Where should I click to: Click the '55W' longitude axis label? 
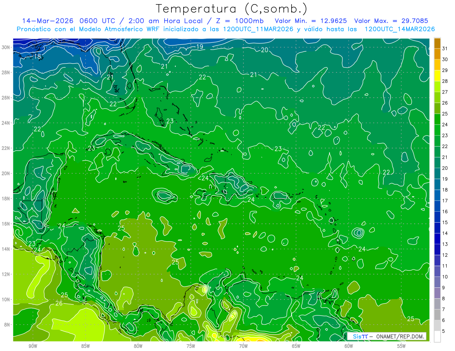coord(401,346)
